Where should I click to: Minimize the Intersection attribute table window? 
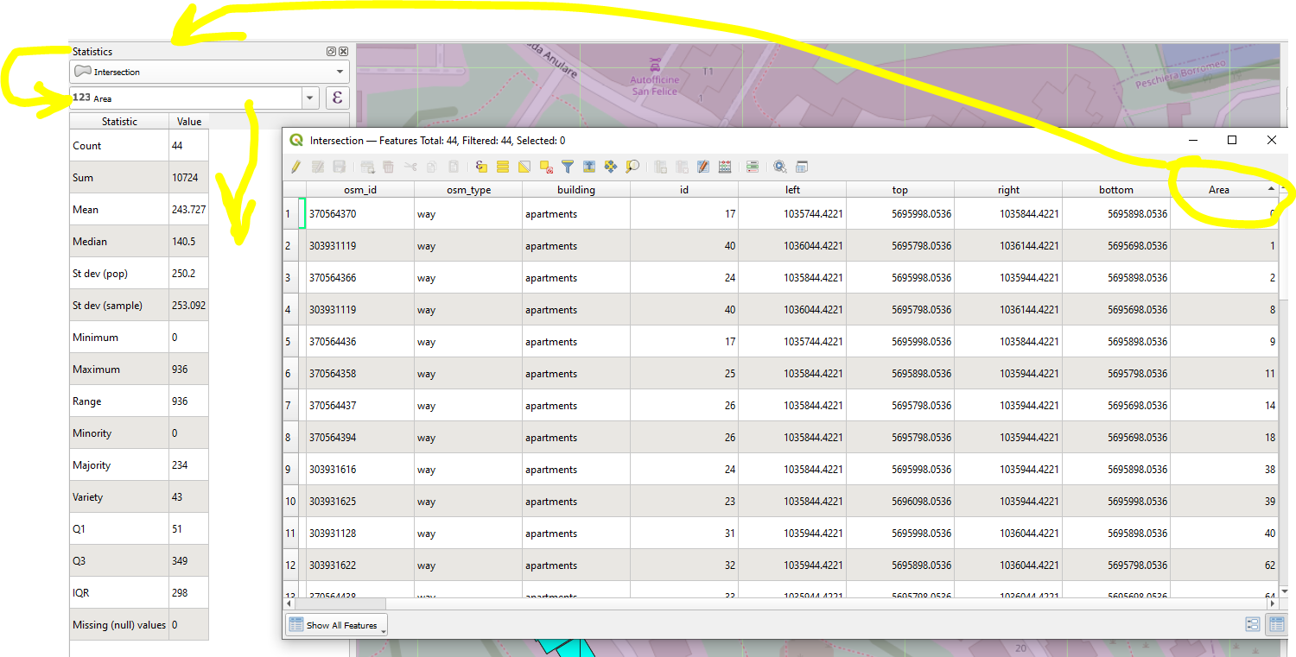click(x=1193, y=140)
